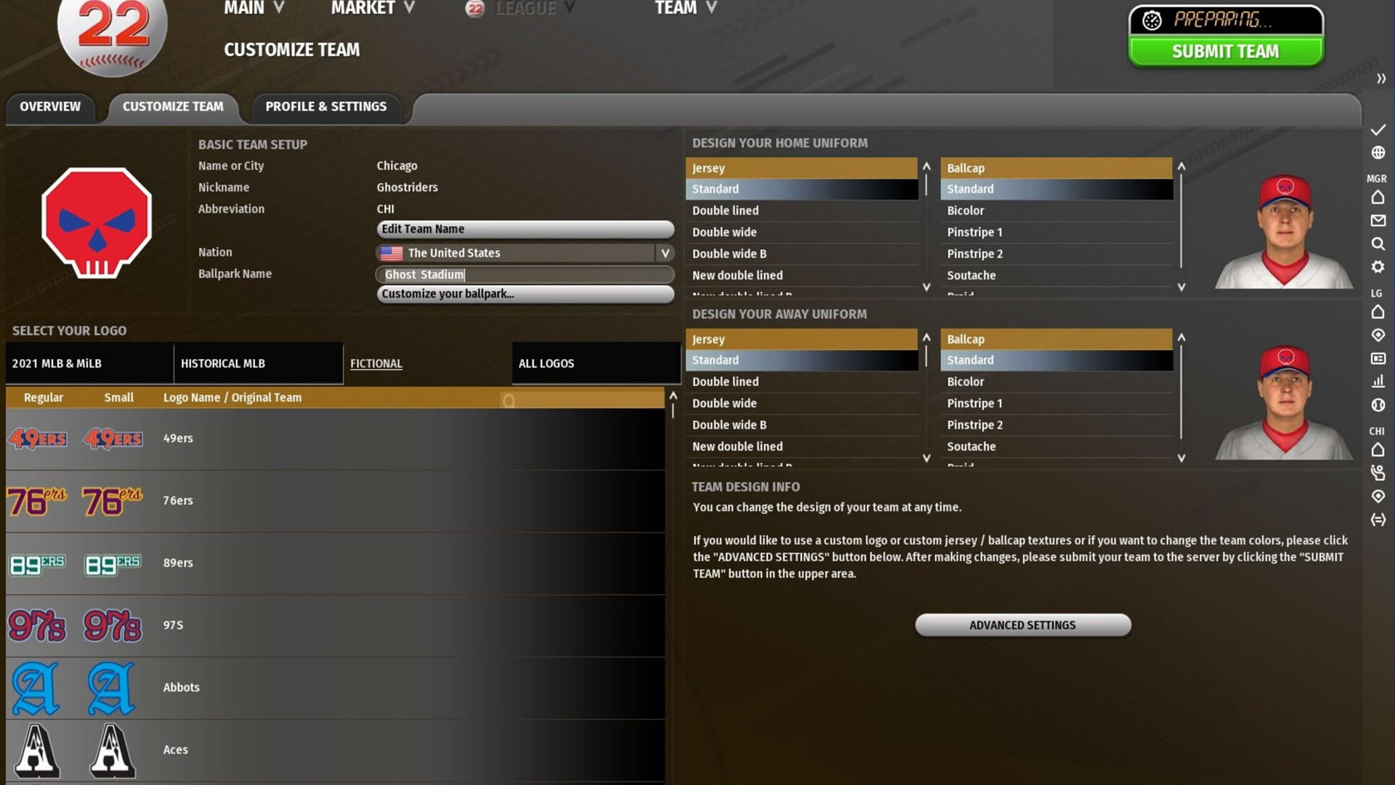Open the mail envelope icon
This screenshot has width=1395, height=785.
(x=1378, y=220)
